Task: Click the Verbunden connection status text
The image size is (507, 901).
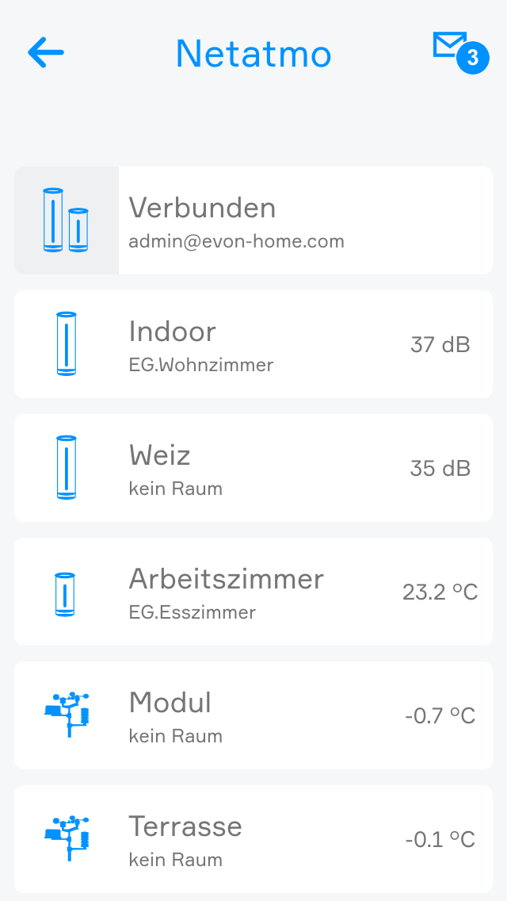Action: (203, 208)
